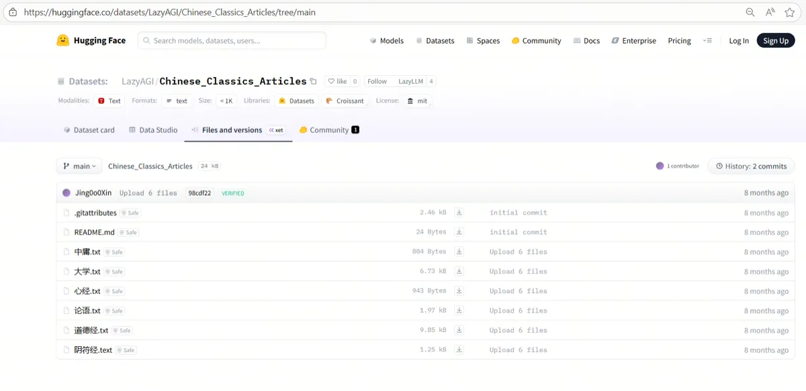This screenshot has height=391, width=806.
Task: Download the 中庸.txt file
Action: (x=459, y=252)
